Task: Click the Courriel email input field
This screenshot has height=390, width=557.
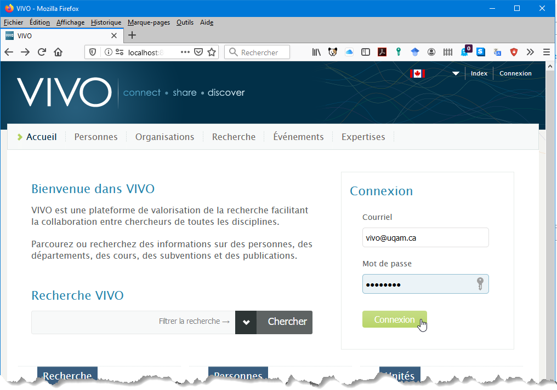Action: (x=425, y=237)
